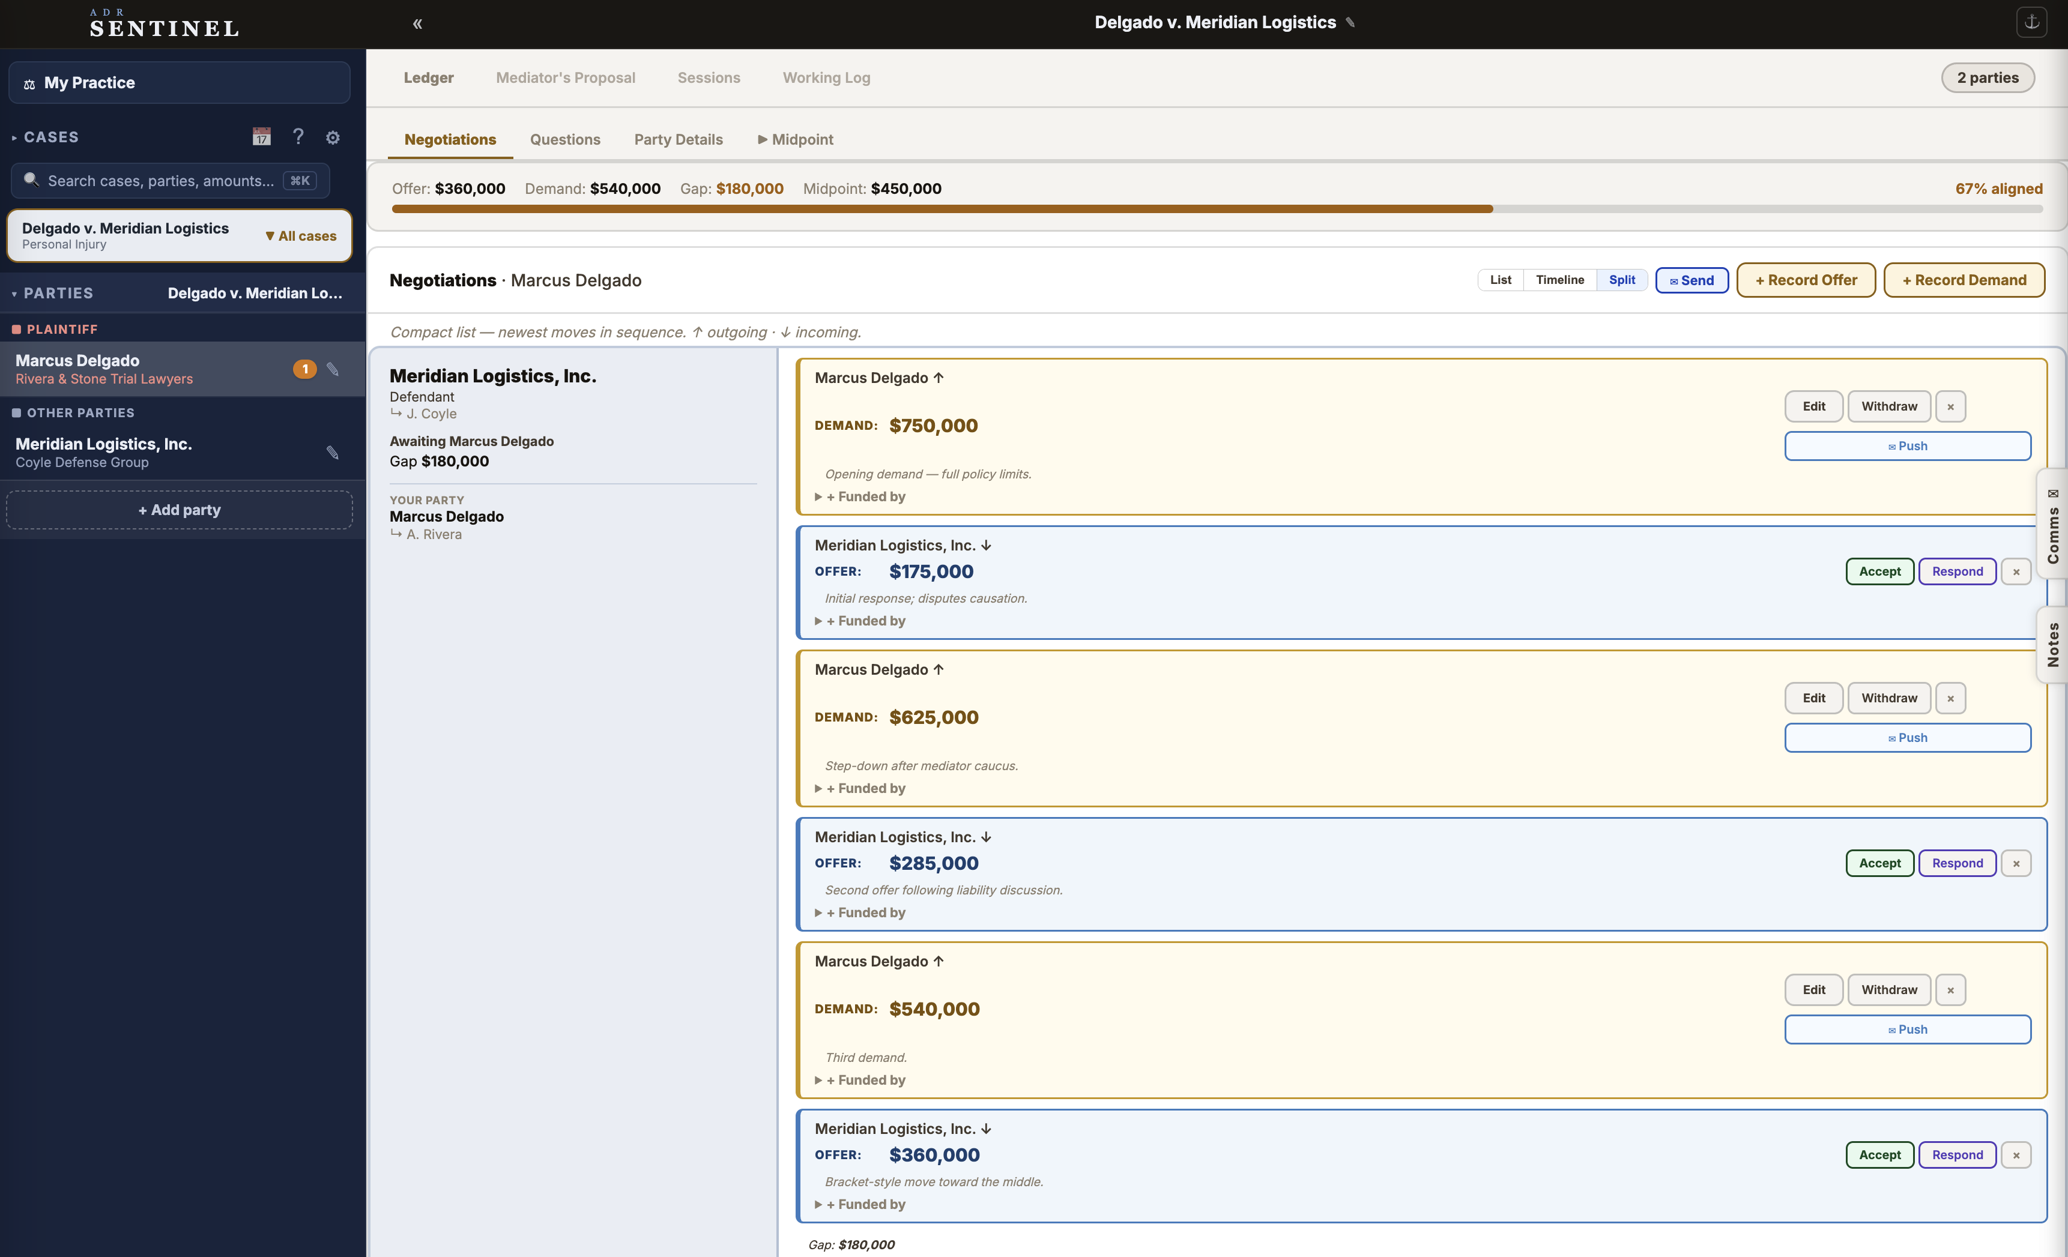
Task: Withdraw the $625,000 demand
Action: 1888,698
